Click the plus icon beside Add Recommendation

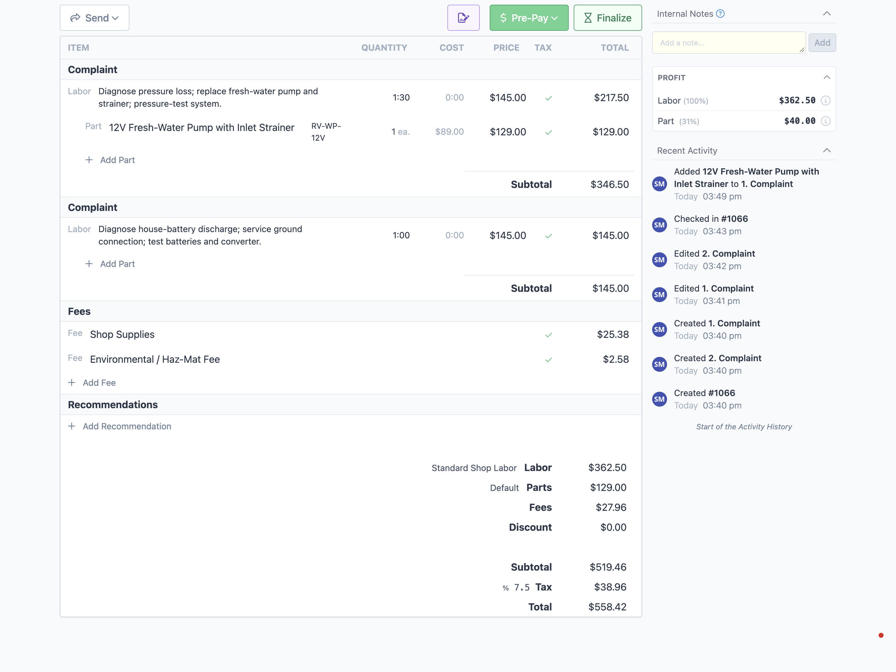click(x=72, y=426)
